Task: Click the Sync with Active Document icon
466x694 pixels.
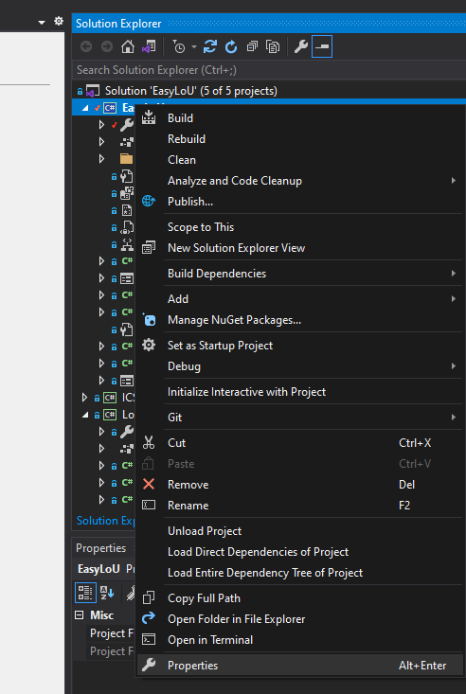Action: 209,46
